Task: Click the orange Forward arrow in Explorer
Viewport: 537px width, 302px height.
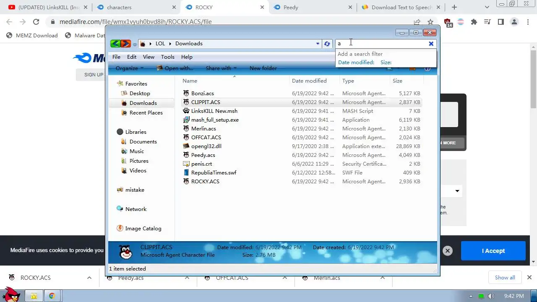Action: (125, 44)
